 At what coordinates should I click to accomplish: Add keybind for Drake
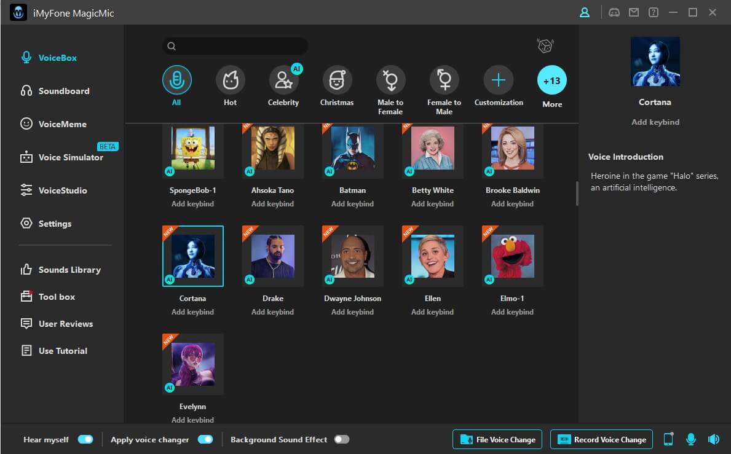(x=273, y=312)
